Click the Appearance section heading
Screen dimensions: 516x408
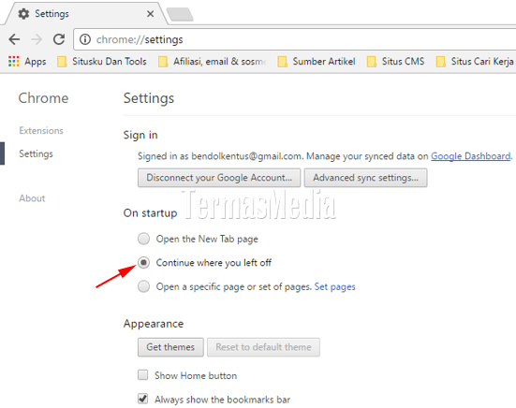click(x=154, y=324)
